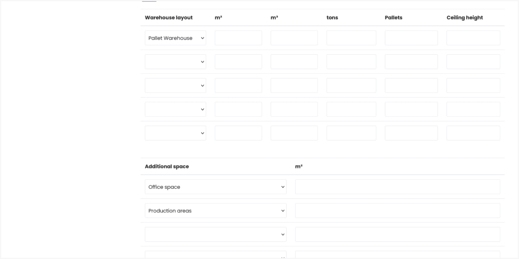The image size is (519, 259).
Task: Open the Pallet Warehouse layout dropdown
Action: (x=175, y=38)
